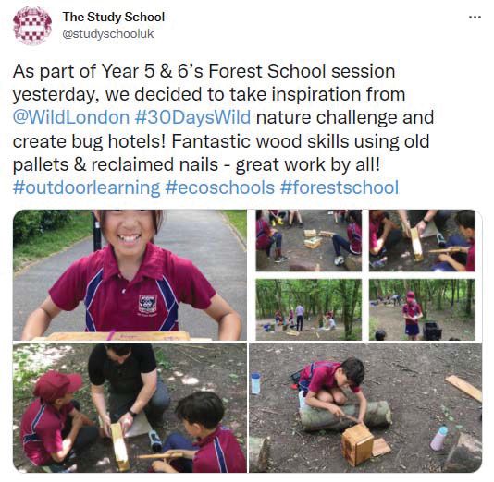Open the #ecoschools hashtag
This screenshot has width=494, height=482.
[x=219, y=187]
